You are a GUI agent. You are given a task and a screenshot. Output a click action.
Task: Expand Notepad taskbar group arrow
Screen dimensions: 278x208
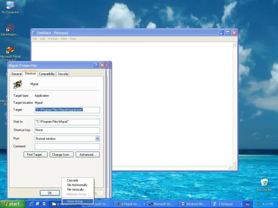[x=241, y=204]
